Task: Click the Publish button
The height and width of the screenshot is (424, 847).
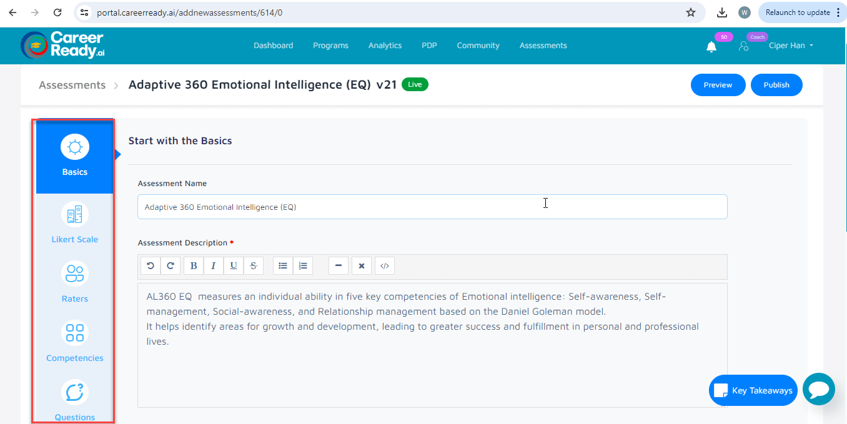Action: click(x=776, y=85)
